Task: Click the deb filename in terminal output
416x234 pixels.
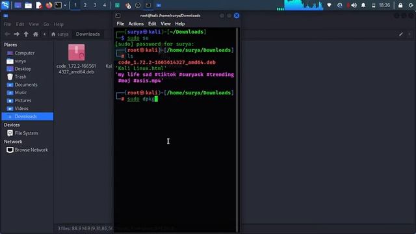Action: [x=167, y=62]
